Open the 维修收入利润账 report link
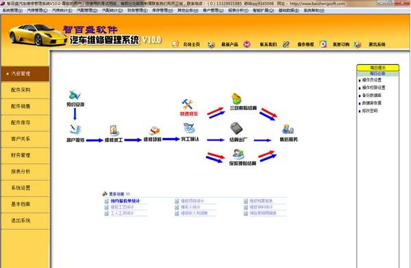The width and height of the screenshot is (411, 268). coord(194,213)
